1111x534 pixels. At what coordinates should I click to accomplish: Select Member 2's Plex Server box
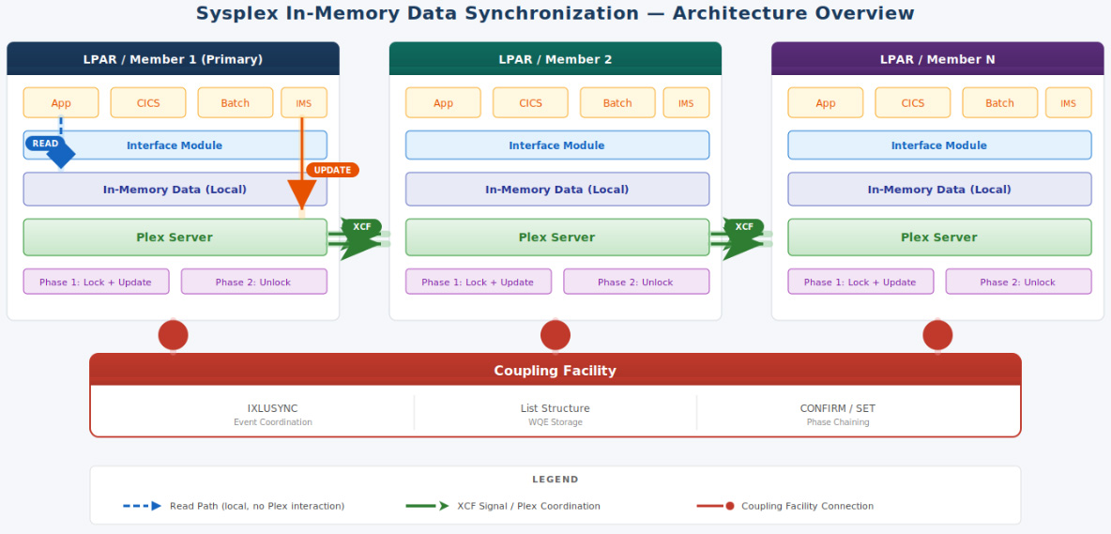tap(557, 237)
